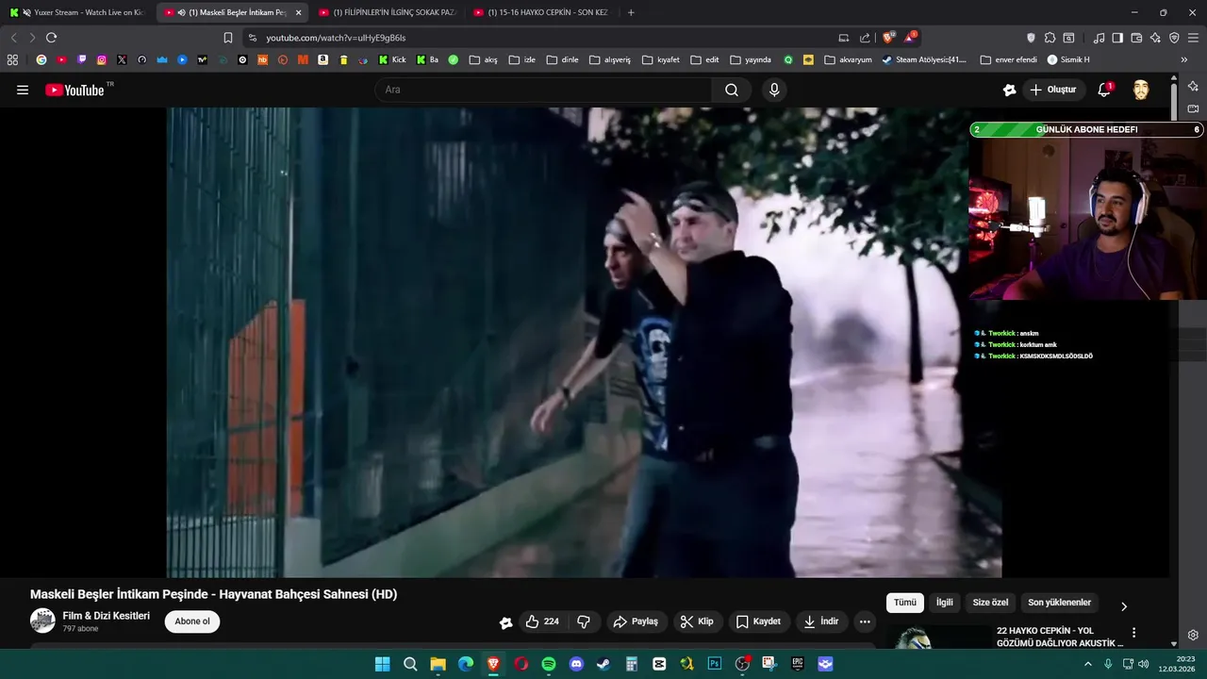This screenshot has width=1207, height=679.
Task: Open the enver efendi bookmarks folder
Action: [x=1008, y=59]
